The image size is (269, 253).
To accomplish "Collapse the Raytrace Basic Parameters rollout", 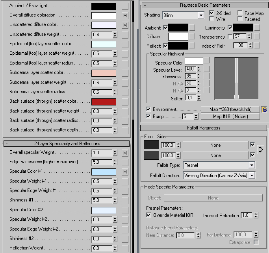I will click(x=205, y=5).
